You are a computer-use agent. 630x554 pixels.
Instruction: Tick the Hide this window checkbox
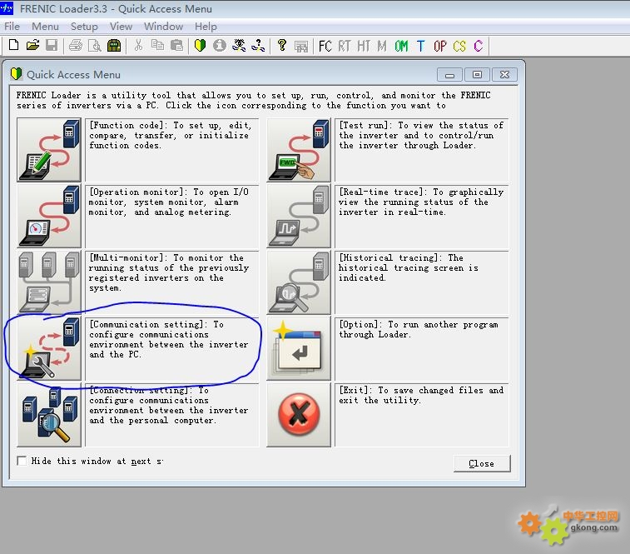coord(22,461)
